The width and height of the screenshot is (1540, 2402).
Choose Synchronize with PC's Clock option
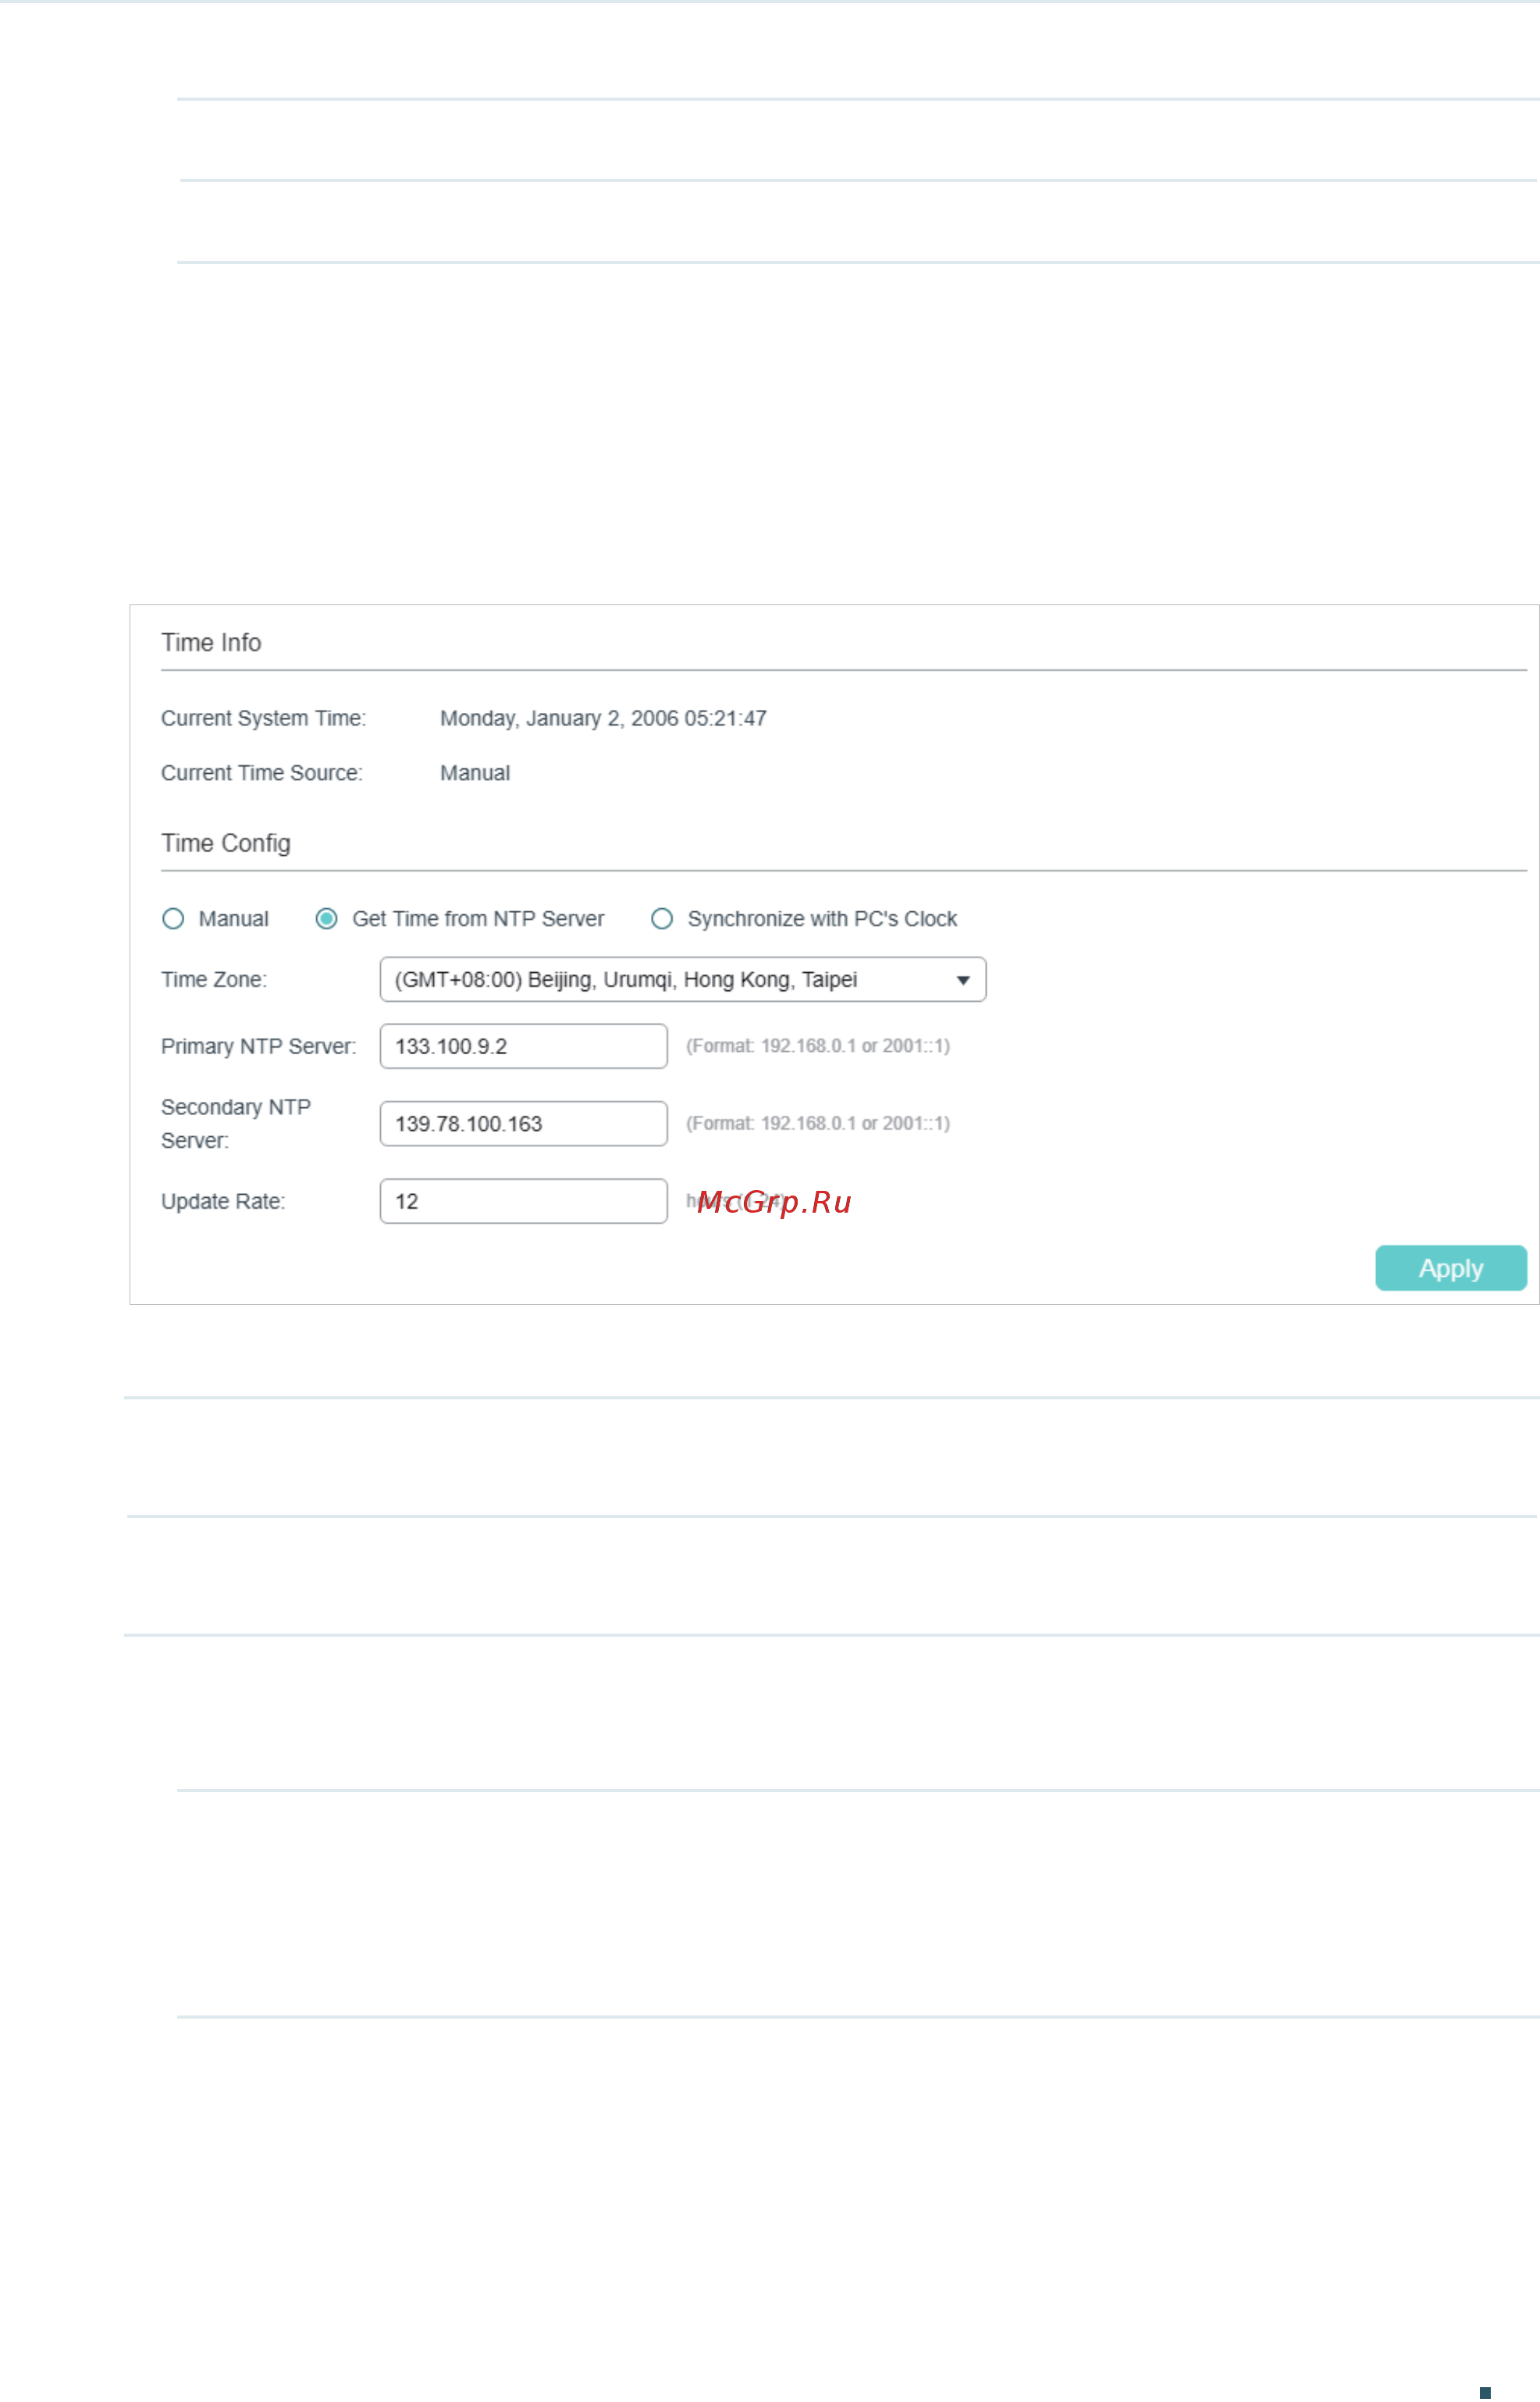pyautogui.click(x=662, y=918)
